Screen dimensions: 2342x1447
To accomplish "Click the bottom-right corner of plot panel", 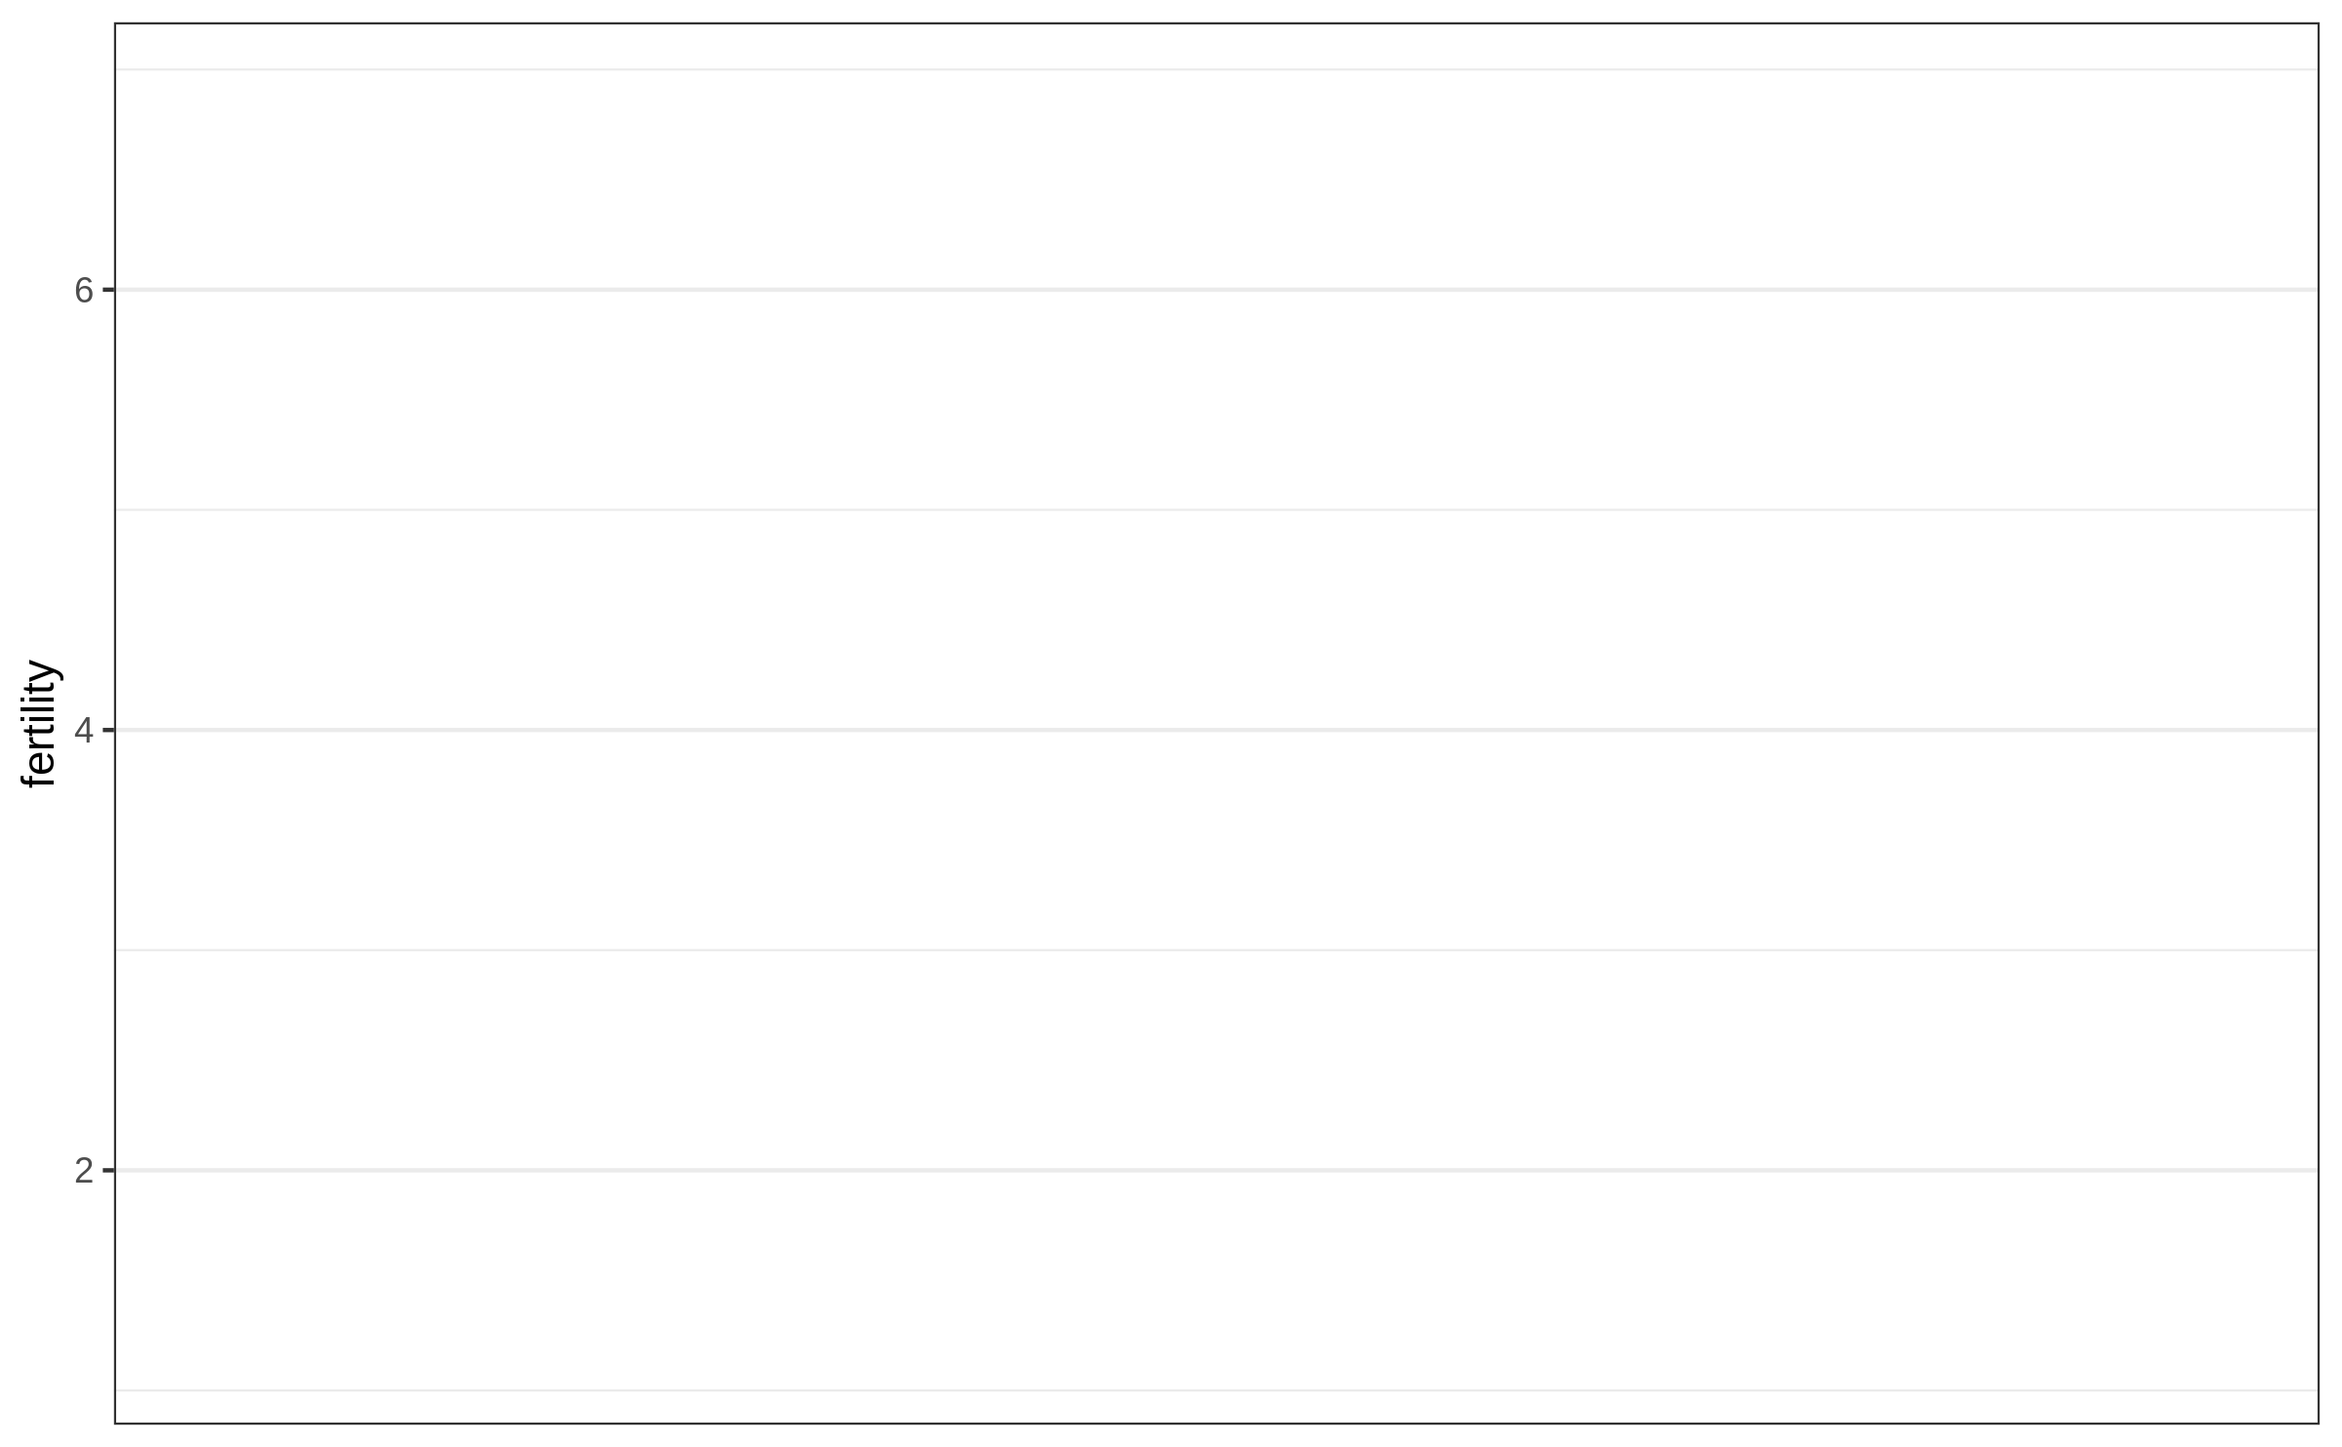I will (2318, 1424).
